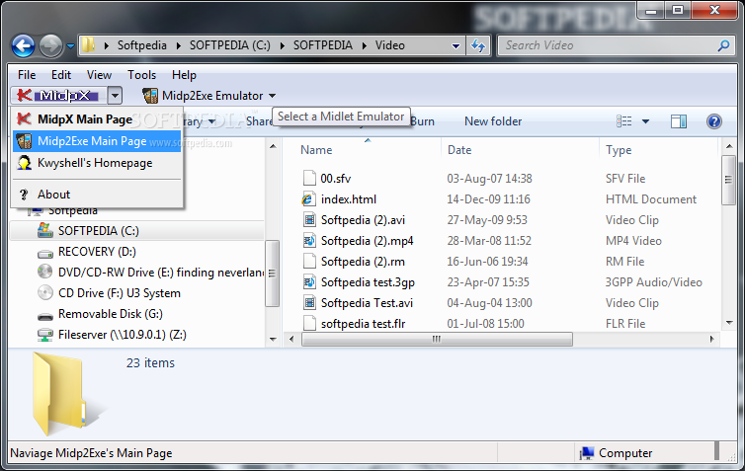Click the Video breadcrumb segment
This screenshot has width=745, height=471.
(x=389, y=45)
